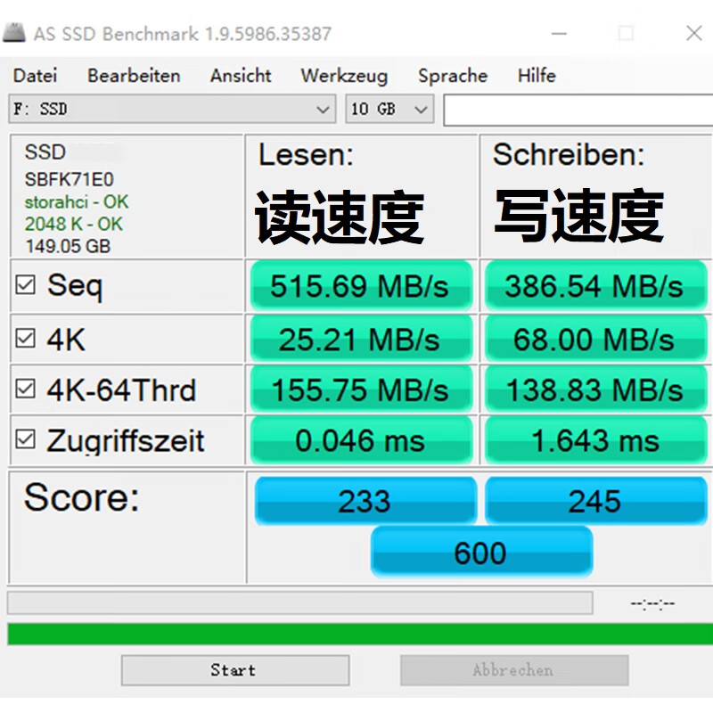This screenshot has width=713, height=713.
Task: Open the Bearbeiten menu
Action: (134, 76)
